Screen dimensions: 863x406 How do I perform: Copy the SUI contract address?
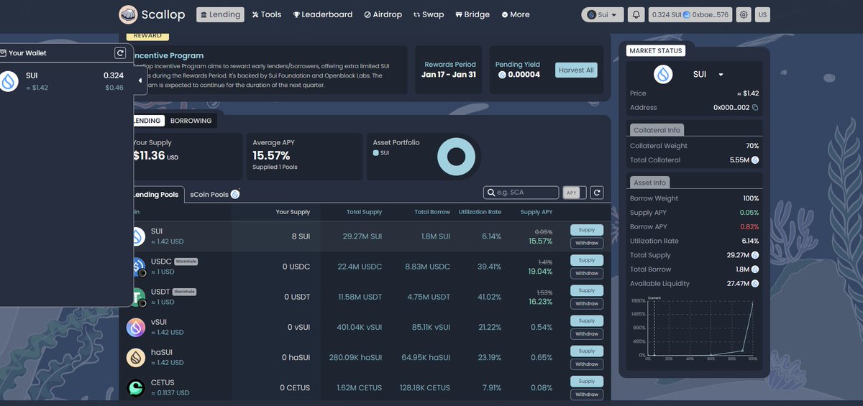755,108
